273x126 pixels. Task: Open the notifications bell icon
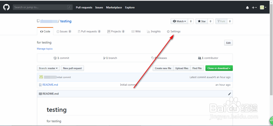pos(247,8)
